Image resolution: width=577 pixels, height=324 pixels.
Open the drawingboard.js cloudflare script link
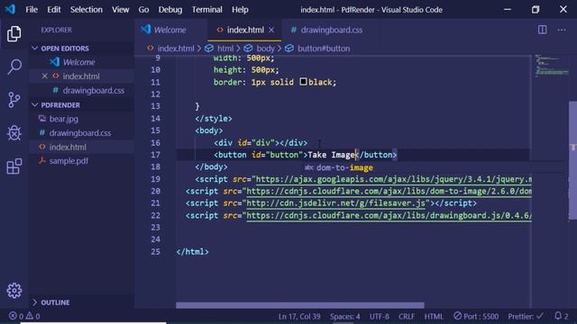[x=389, y=215]
